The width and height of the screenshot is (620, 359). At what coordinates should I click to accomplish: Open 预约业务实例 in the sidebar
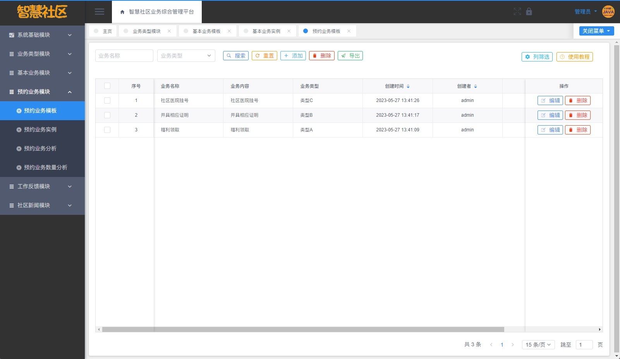40,129
